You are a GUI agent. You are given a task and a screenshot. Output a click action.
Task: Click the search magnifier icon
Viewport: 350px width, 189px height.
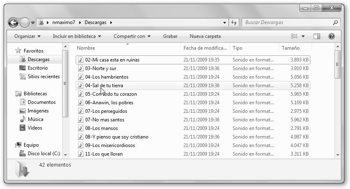(335, 23)
